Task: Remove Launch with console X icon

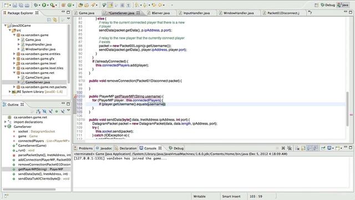Action: click(283, 148)
